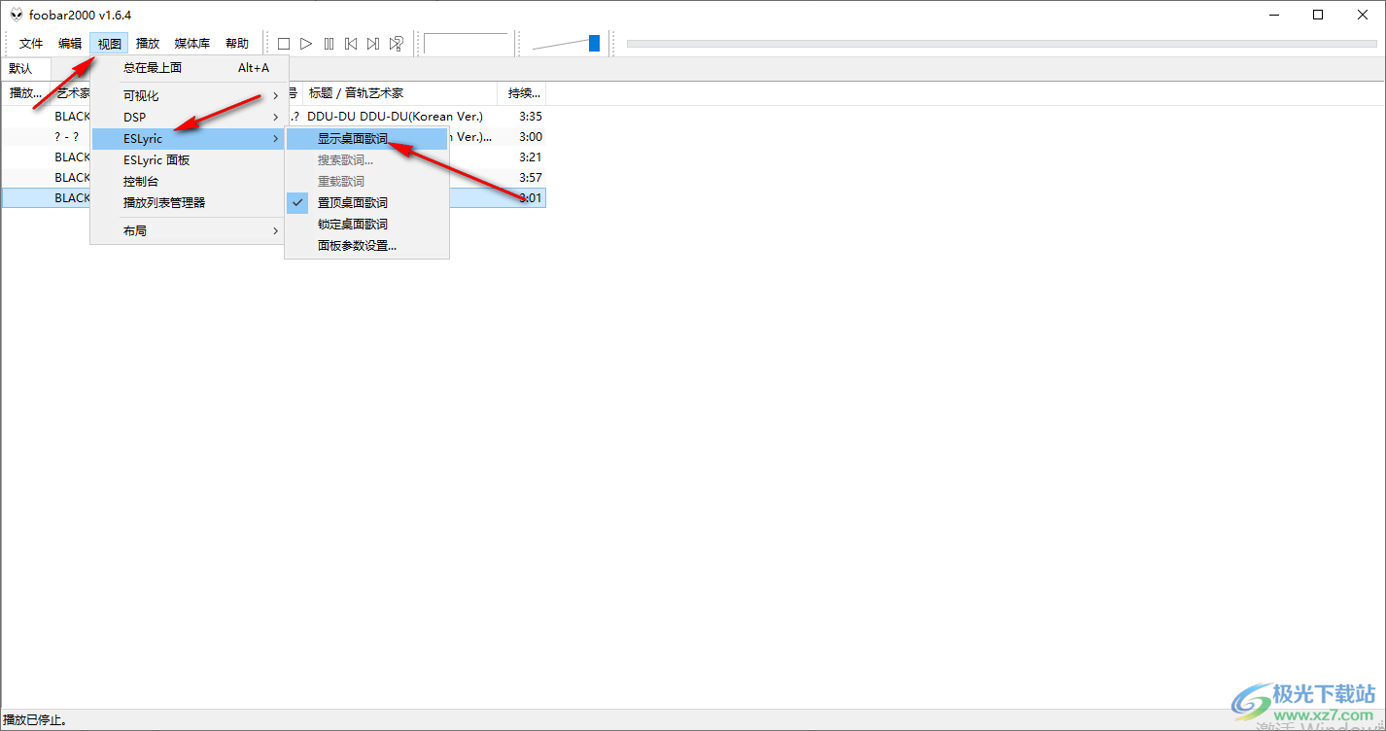Screen dimensions: 1386x731
Task: Close the foobar2000 window
Action: point(1363,15)
